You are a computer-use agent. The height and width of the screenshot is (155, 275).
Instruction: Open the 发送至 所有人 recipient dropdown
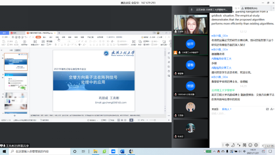[x=227, y=109]
